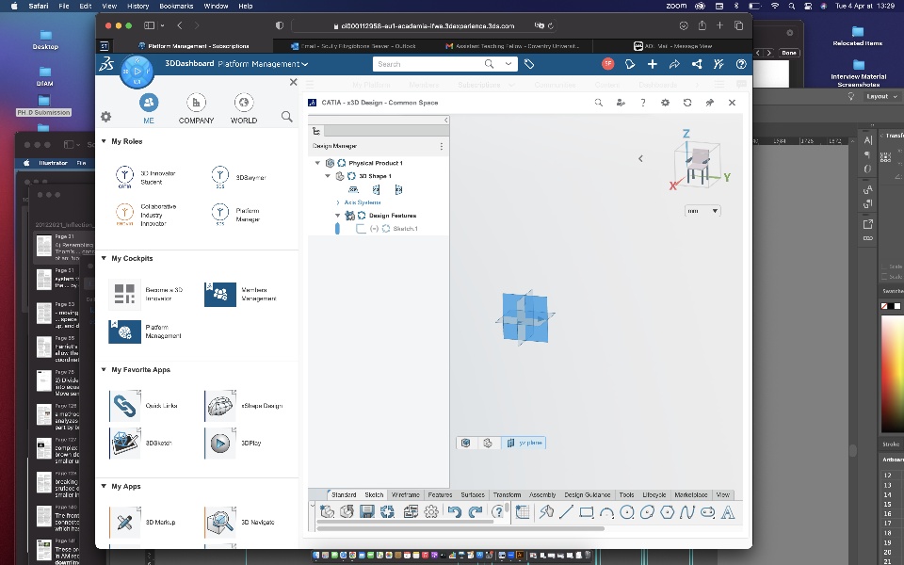The image size is (904, 565).
Task: Refresh the CATIA widget
Action: [687, 103]
